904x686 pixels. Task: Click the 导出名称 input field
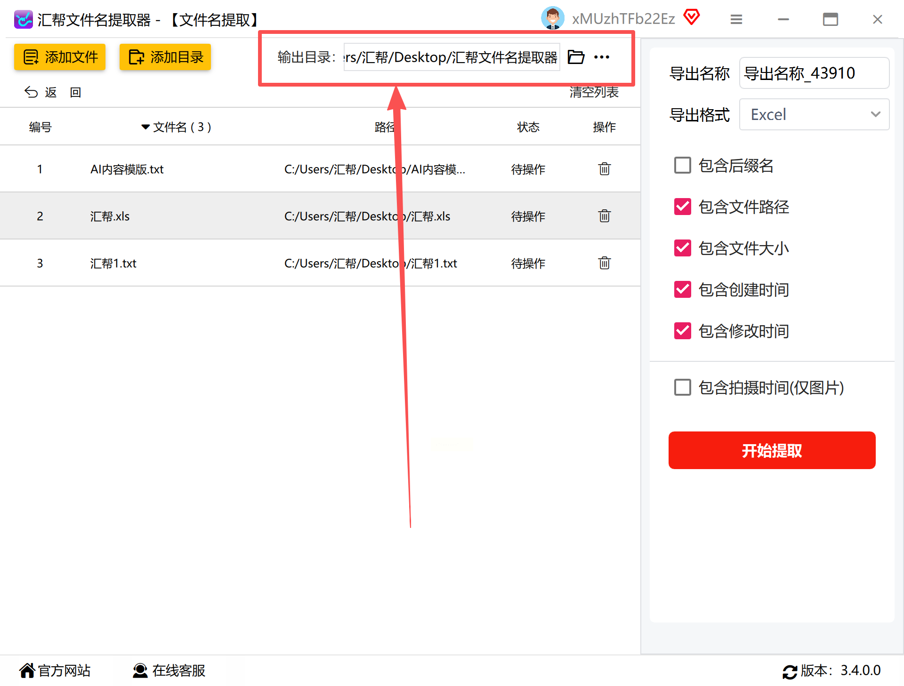pos(814,73)
